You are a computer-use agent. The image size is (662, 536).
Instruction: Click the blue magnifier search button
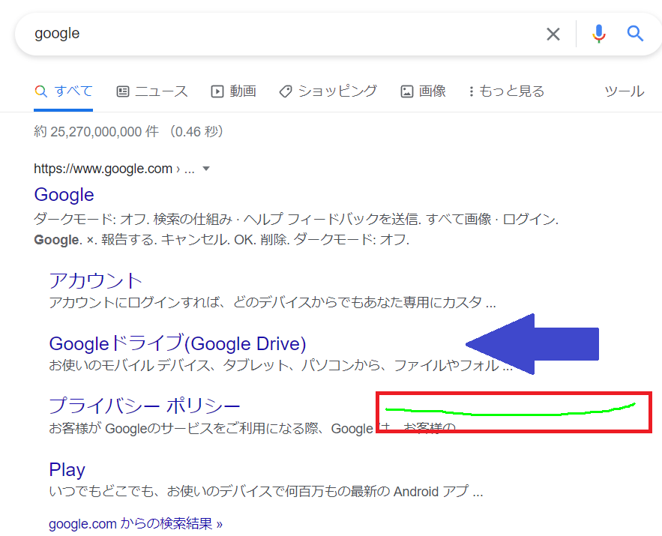pyautogui.click(x=635, y=33)
